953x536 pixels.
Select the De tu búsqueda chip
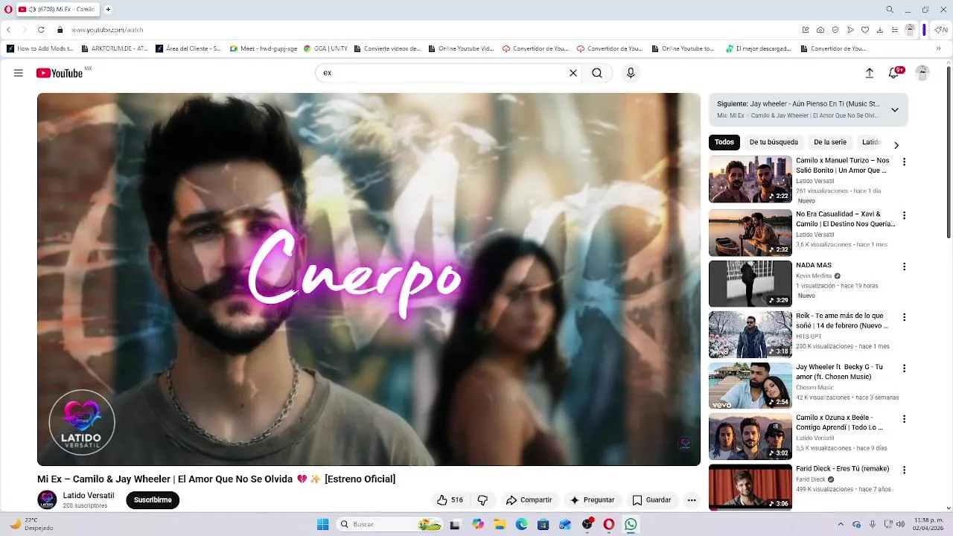point(774,142)
